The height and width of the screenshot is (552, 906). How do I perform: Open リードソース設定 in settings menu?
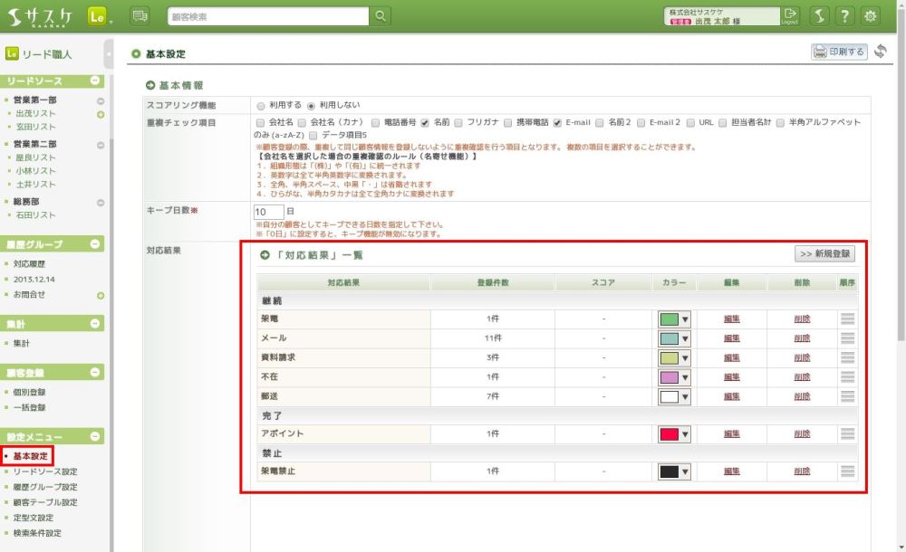point(45,471)
